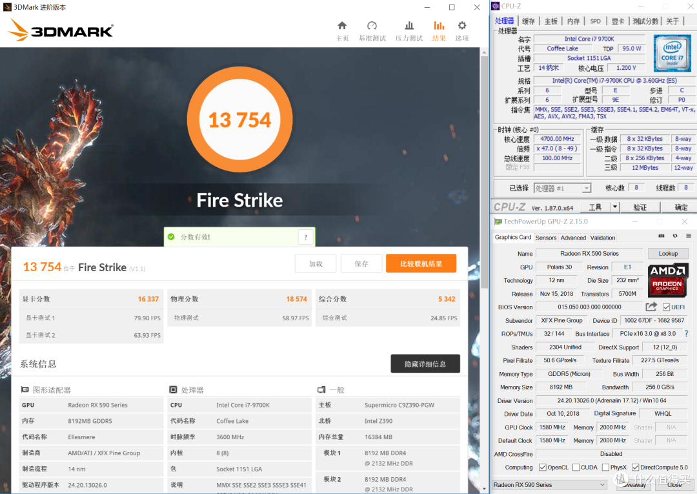Click the hide details (隐藏详细信息) button
Image resolution: width=697 pixels, height=494 pixels.
[425, 364]
